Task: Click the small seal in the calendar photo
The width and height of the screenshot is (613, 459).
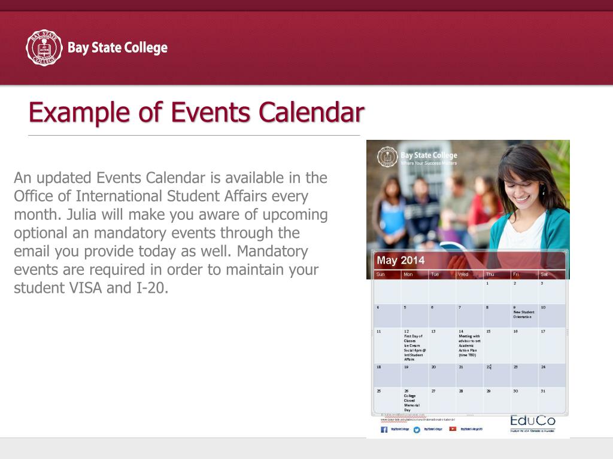Action: [x=387, y=157]
